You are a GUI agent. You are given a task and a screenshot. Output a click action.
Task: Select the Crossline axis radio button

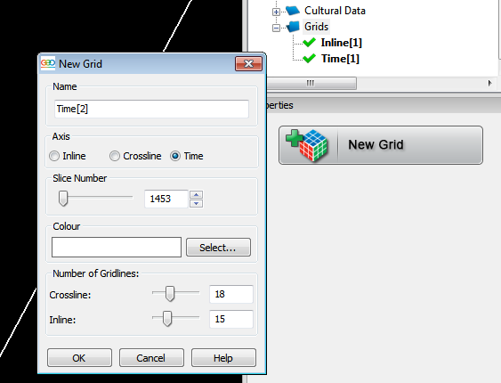[115, 156]
